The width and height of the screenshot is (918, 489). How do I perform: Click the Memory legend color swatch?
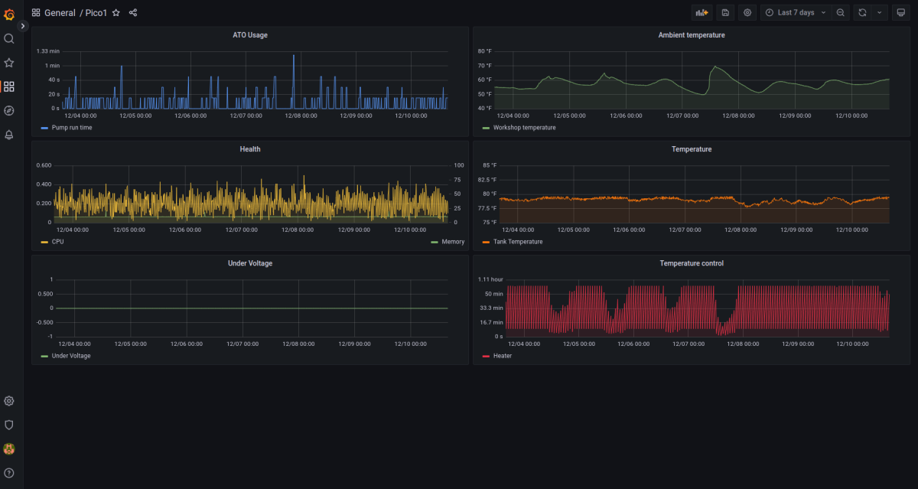click(435, 242)
